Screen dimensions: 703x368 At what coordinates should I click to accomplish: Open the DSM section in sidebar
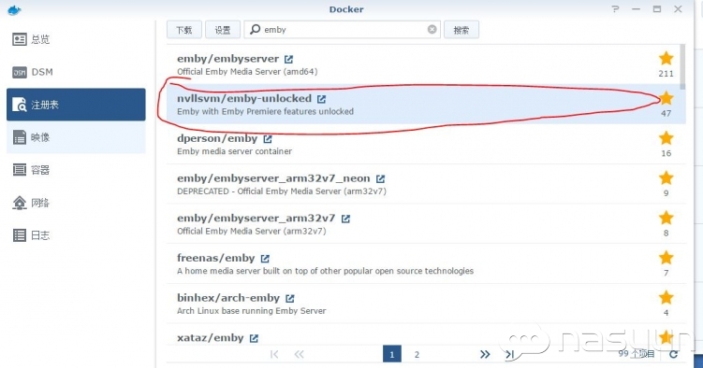pyautogui.click(x=76, y=72)
